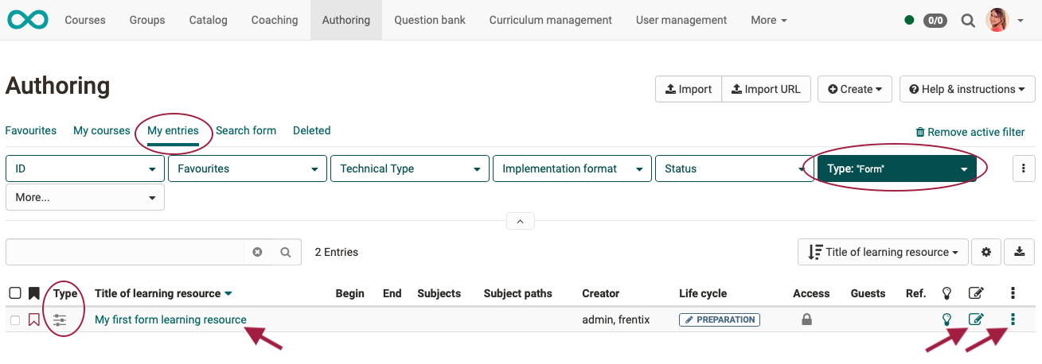Check the box for My first form row
The image size is (1042, 364).
(15, 320)
